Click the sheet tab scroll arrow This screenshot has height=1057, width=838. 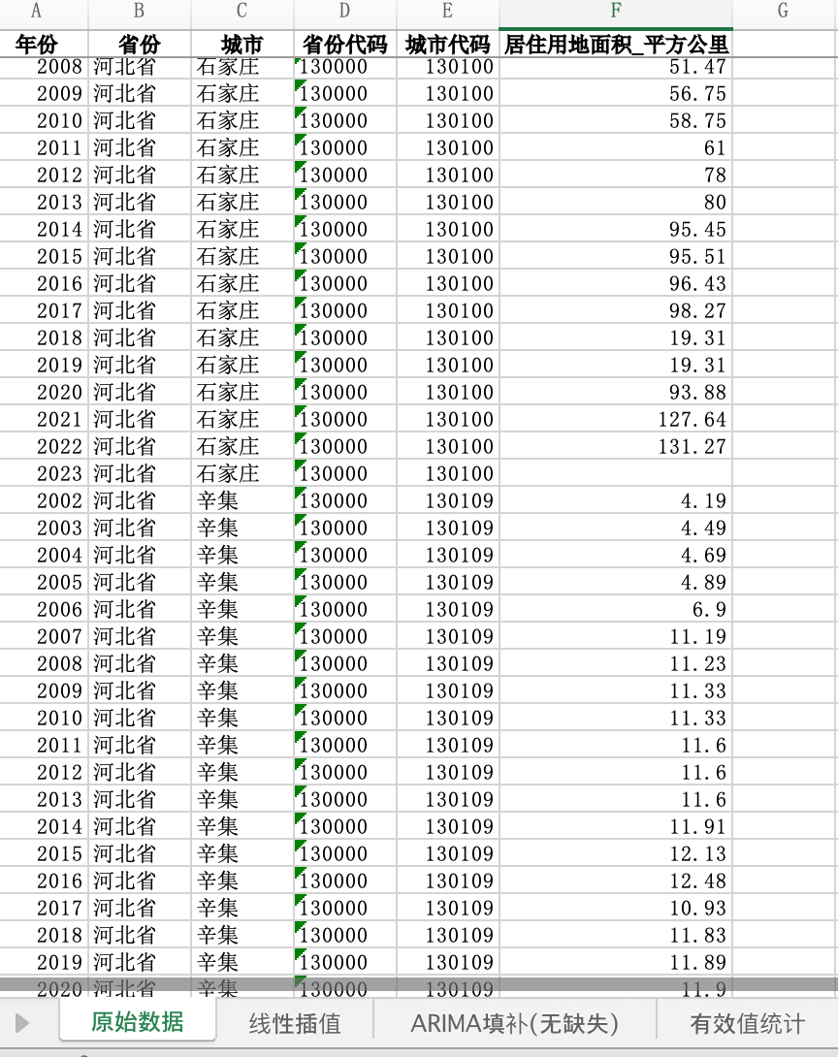[x=21, y=1023]
